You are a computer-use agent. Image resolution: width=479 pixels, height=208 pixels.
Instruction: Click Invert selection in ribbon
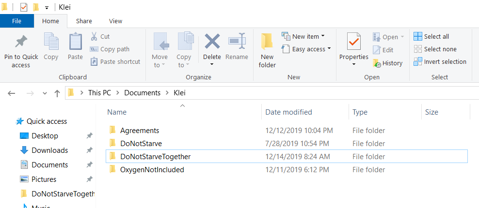[418, 61]
